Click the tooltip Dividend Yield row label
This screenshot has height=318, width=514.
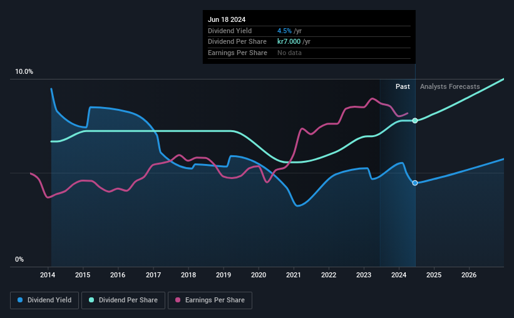click(x=230, y=31)
